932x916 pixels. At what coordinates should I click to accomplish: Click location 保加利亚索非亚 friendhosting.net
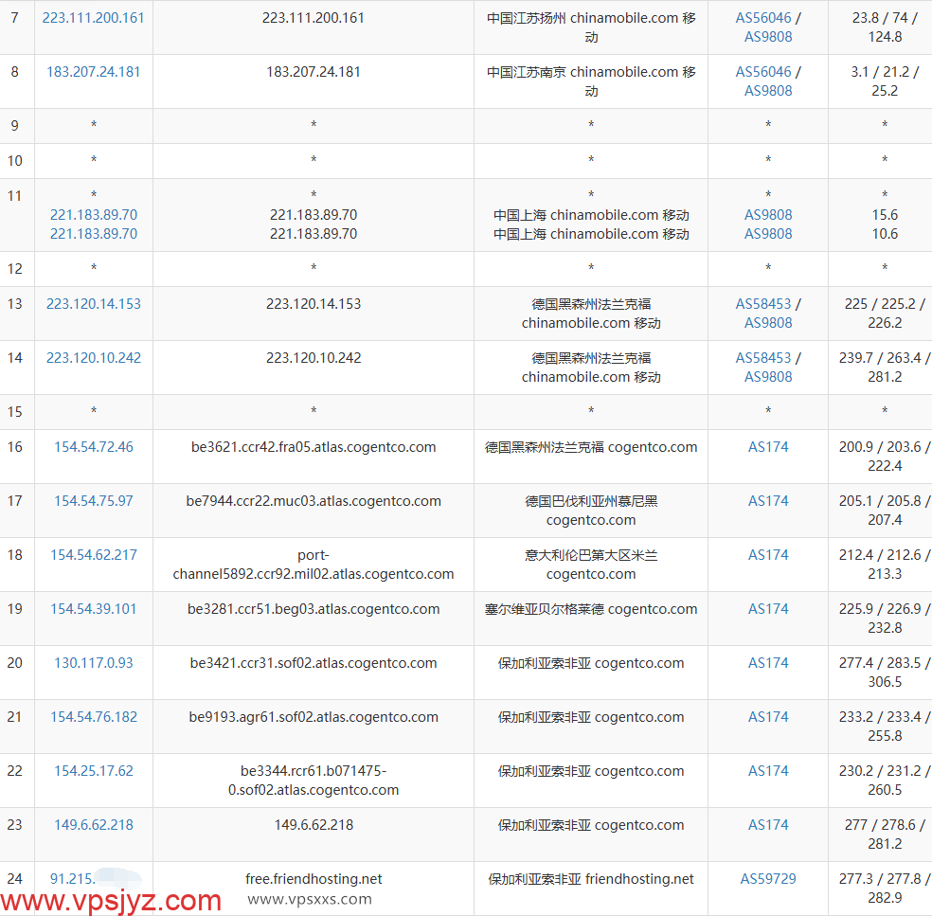(x=591, y=879)
